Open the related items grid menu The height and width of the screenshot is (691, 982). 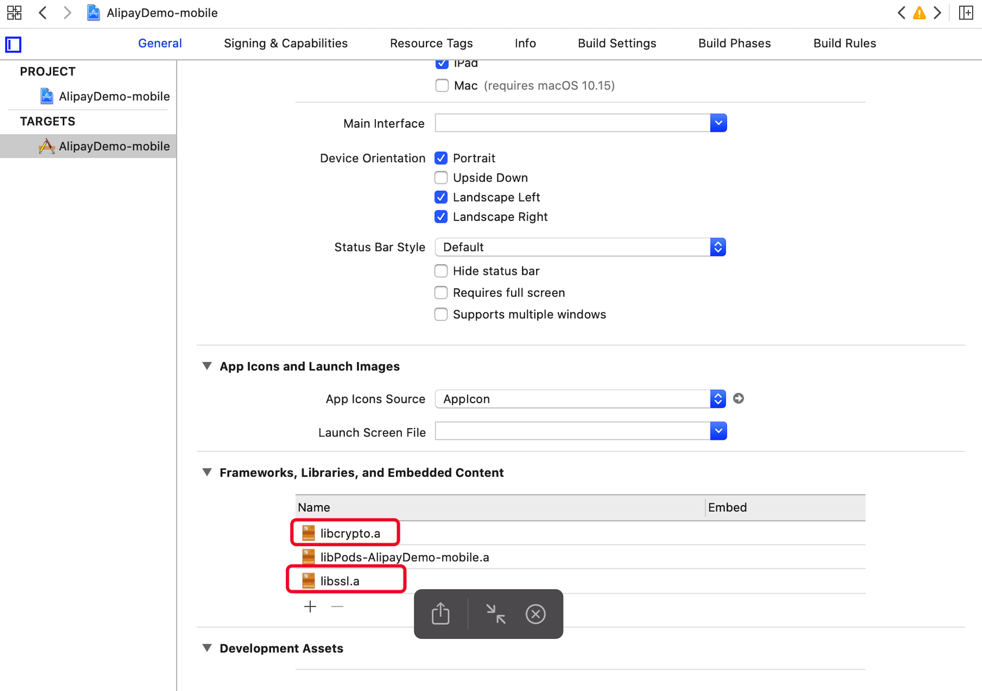14,13
